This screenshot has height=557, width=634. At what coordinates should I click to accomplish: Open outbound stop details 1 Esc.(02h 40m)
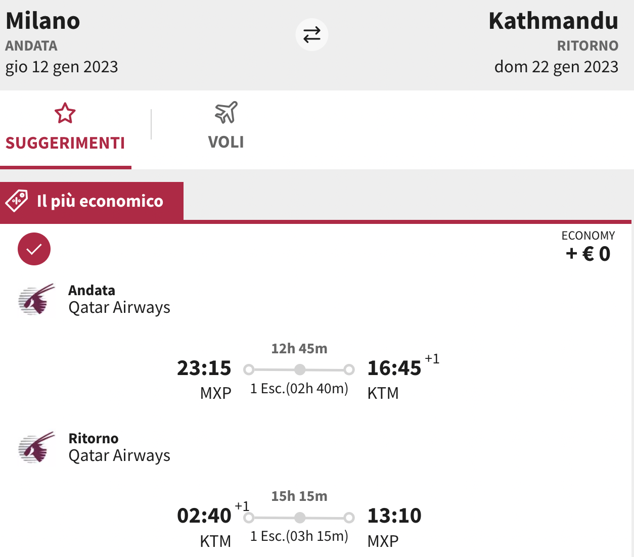(299, 388)
